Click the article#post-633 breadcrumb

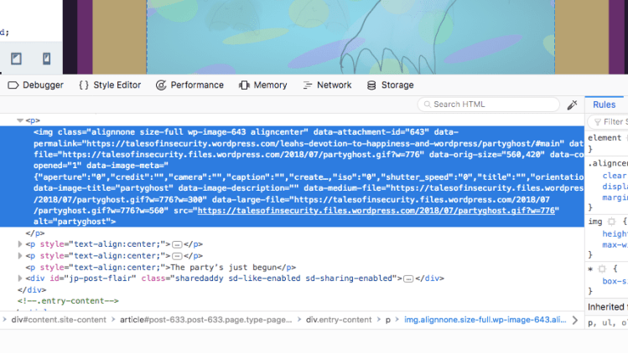click(206, 320)
